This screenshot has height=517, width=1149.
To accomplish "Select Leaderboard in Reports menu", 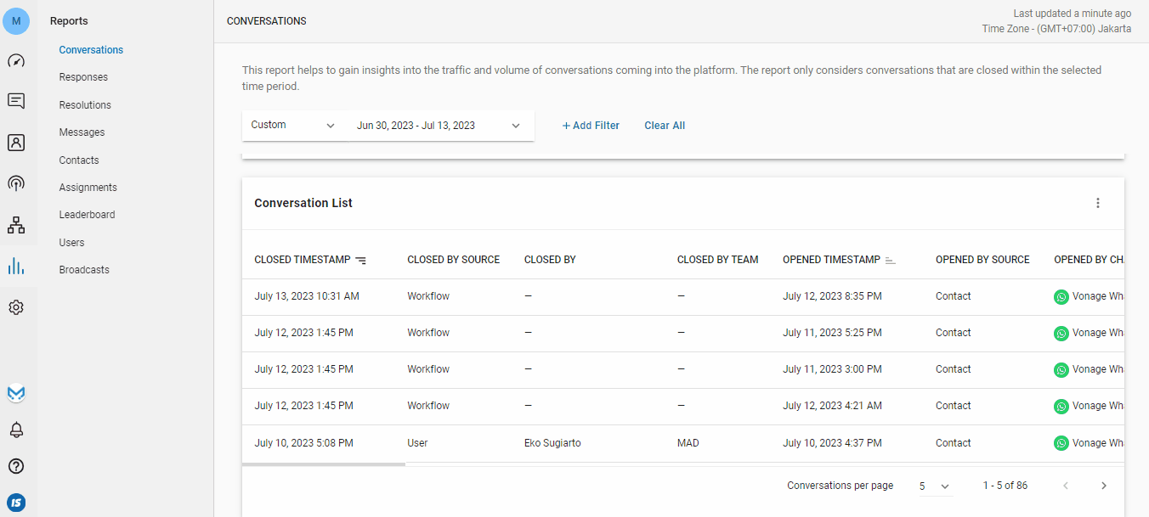I will (87, 215).
